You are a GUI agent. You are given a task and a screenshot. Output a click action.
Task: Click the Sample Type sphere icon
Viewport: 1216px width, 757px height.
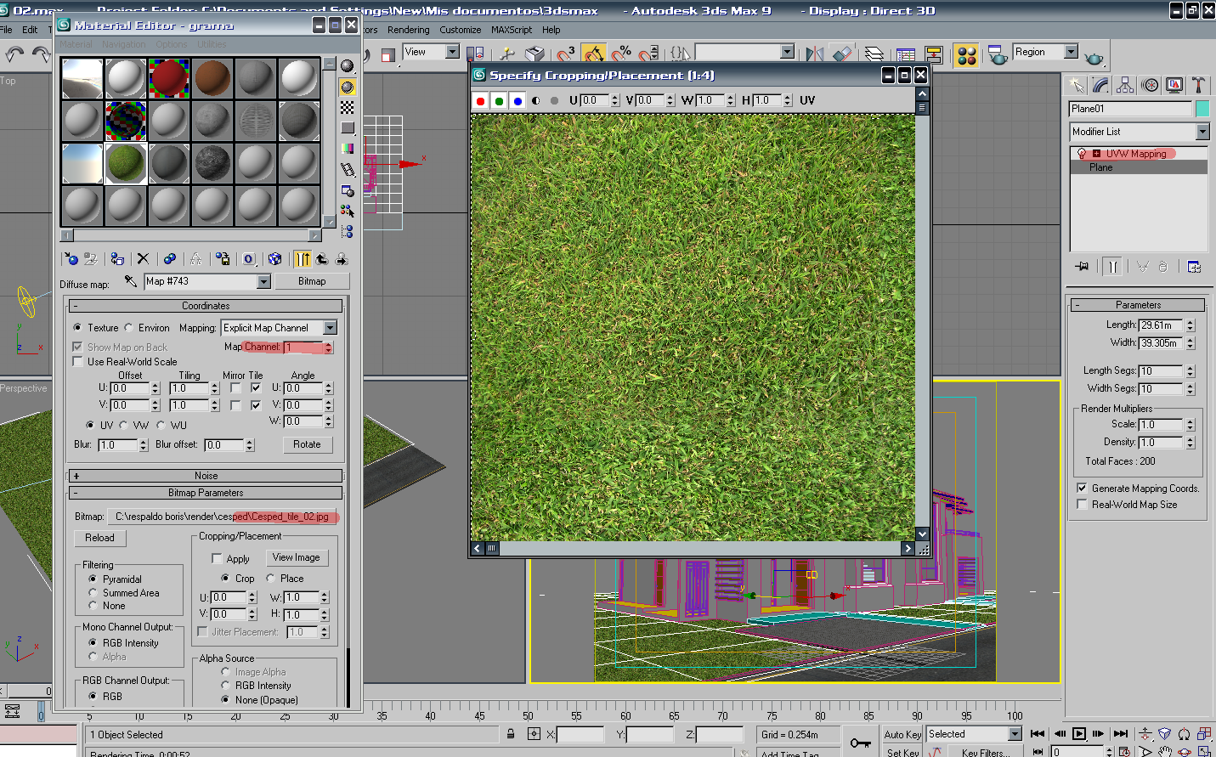(347, 66)
